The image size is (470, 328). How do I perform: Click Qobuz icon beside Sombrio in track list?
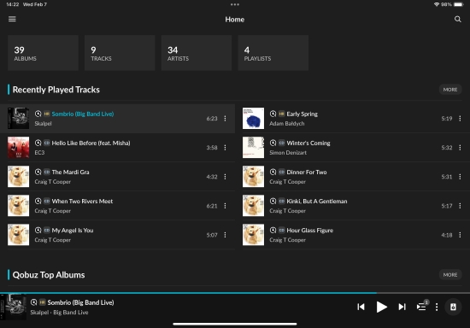[38, 114]
